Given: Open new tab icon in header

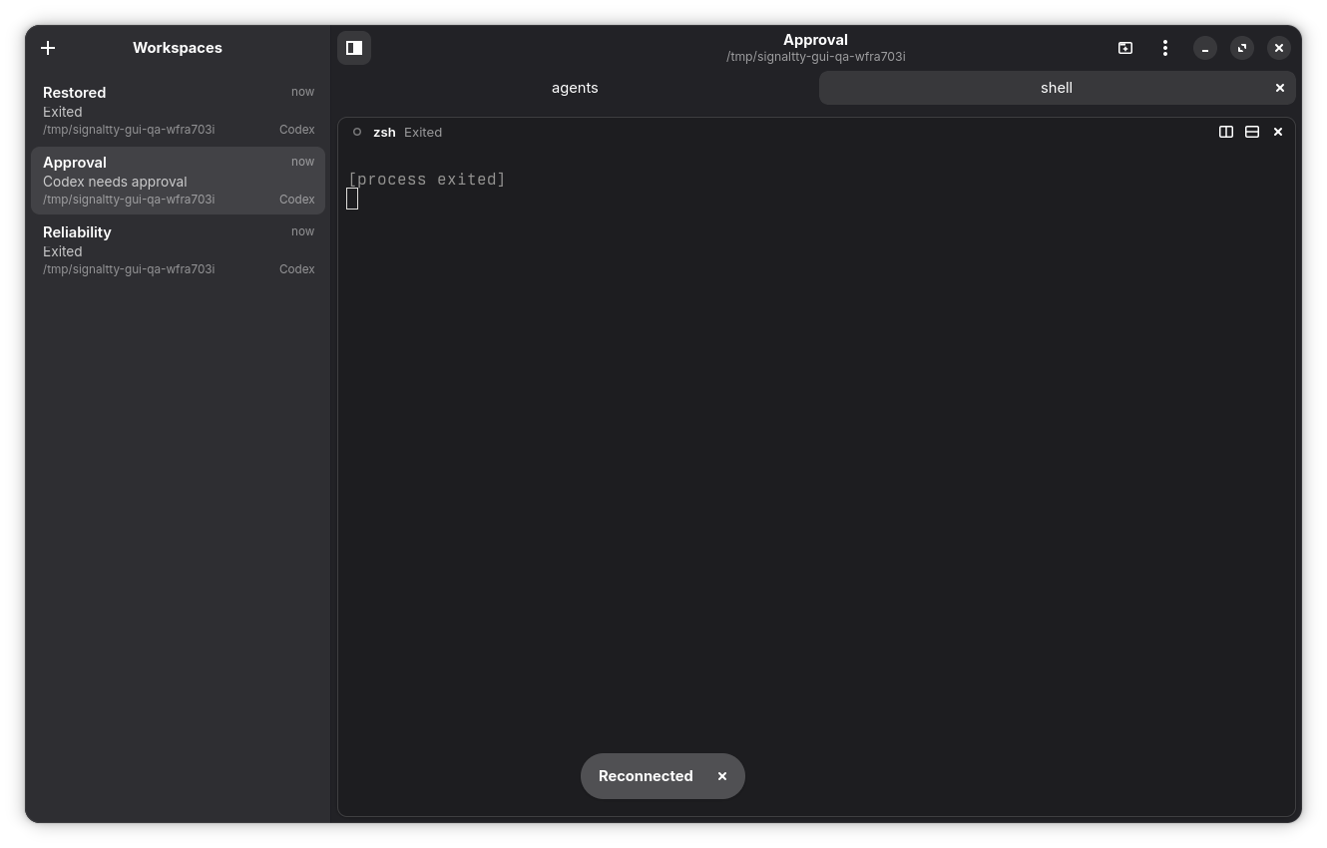Looking at the screenshot, I should pyautogui.click(x=1125, y=48).
